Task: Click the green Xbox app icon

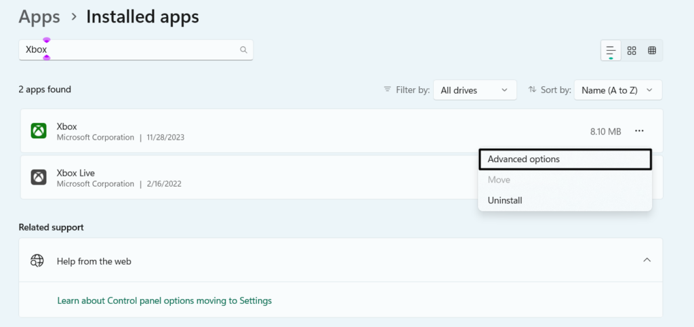Action: click(39, 131)
